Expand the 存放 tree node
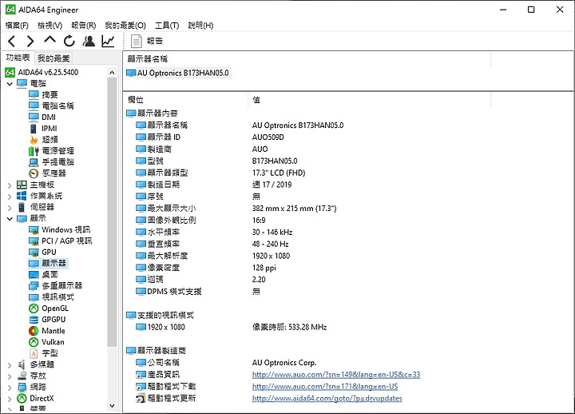575x414 pixels. (10, 376)
